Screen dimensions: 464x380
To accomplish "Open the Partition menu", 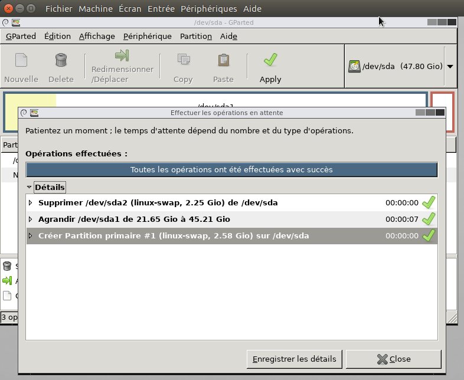I will tap(196, 36).
